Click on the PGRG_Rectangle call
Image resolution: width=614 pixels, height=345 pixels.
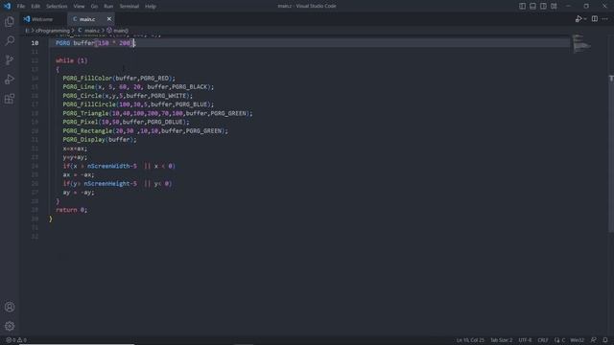[x=145, y=131]
